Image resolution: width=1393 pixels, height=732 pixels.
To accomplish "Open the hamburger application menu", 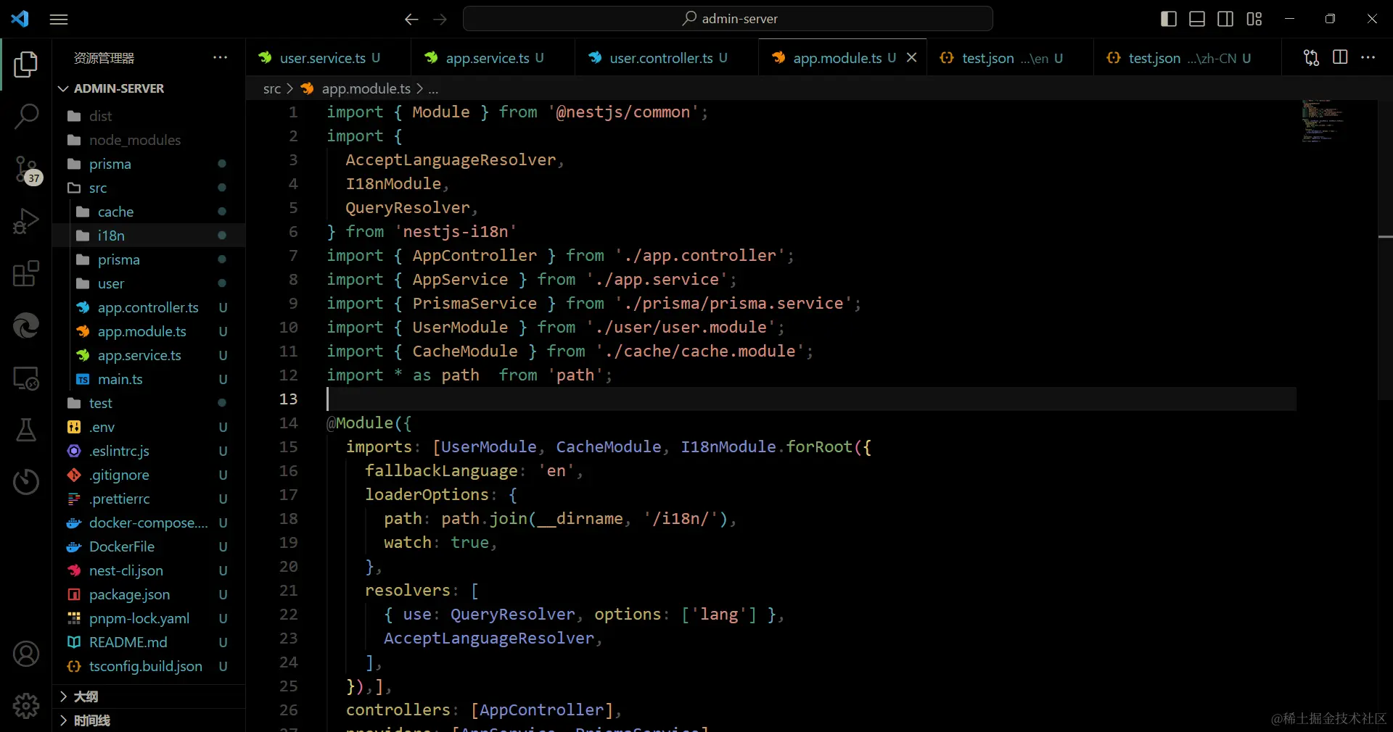I will (x=59, y=20).
